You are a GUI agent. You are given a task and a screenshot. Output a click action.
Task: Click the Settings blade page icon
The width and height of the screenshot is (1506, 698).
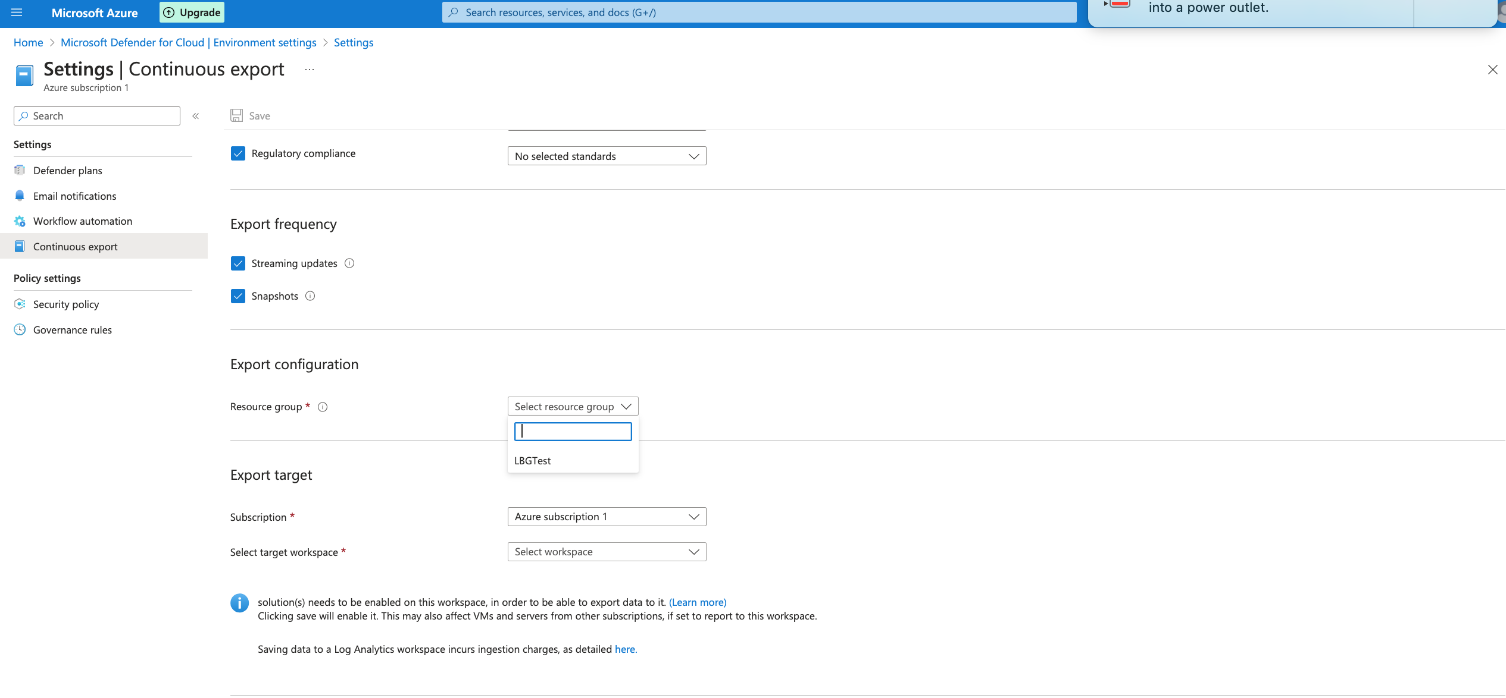point(24,76)
